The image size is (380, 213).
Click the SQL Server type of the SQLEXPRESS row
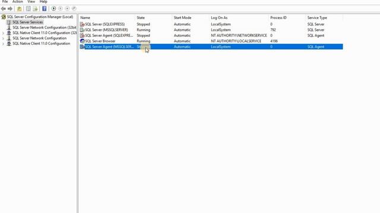pos(316,24)
